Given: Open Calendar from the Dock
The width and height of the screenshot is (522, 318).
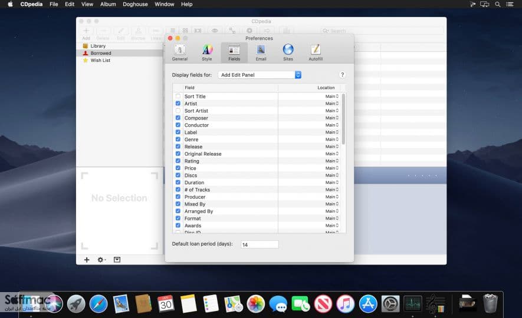Looking at the screenshot, I should pyautogui.click(x=166, y=303).
